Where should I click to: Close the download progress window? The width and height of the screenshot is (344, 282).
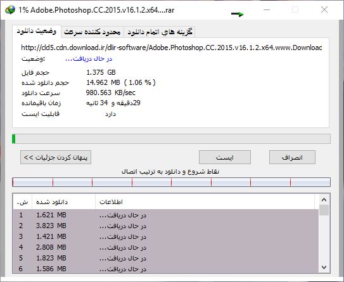[x=324, y=10]
